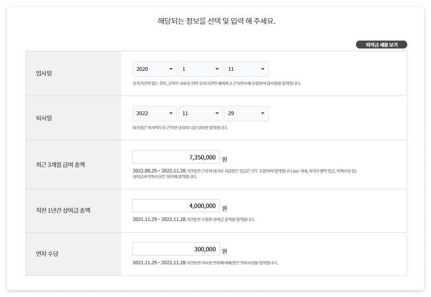Open the 퇴사일 year chevron arrow

[x=170, y=113]
